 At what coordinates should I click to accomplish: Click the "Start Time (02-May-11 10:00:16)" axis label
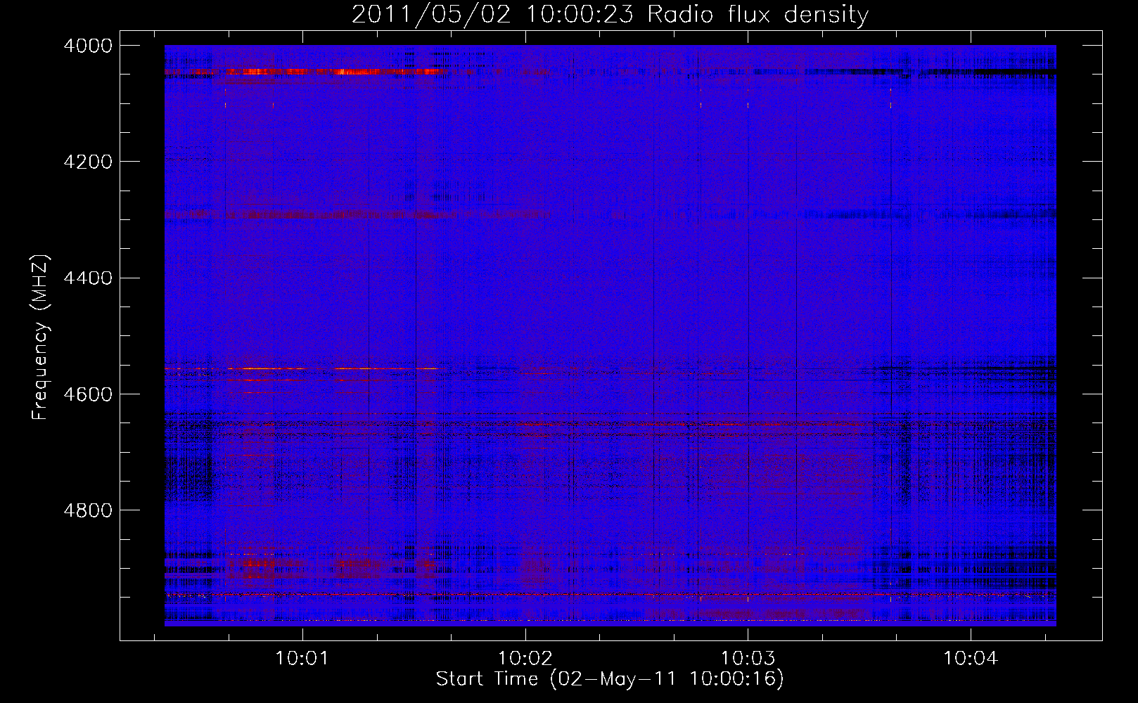point(610,679)
